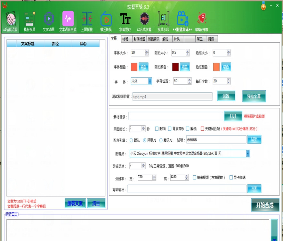
Task: Launch 文本语音合成 speech synthesis
Action: coord(68,20)
